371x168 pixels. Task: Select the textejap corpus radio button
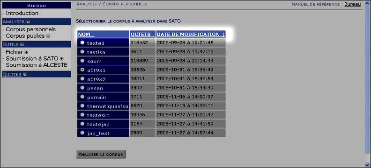(82, 124)
